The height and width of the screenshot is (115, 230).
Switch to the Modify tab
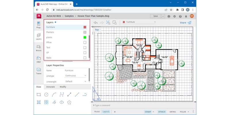pos(63,87)
